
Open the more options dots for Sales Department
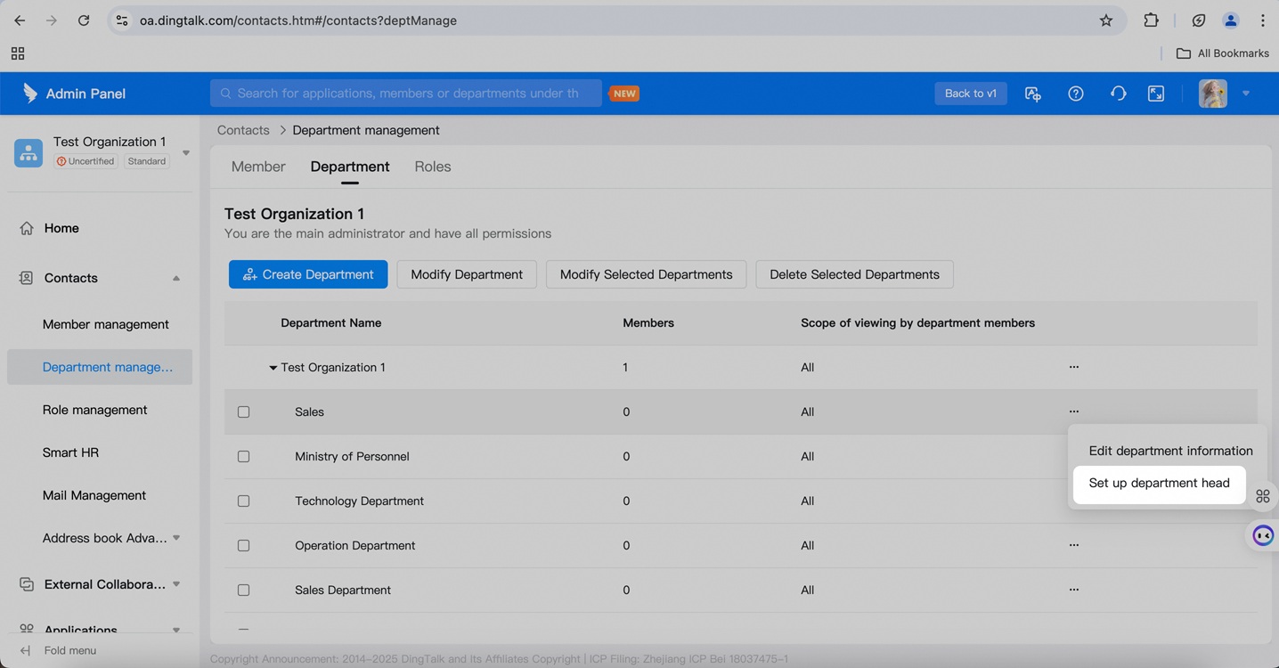tap(1074, 590)
